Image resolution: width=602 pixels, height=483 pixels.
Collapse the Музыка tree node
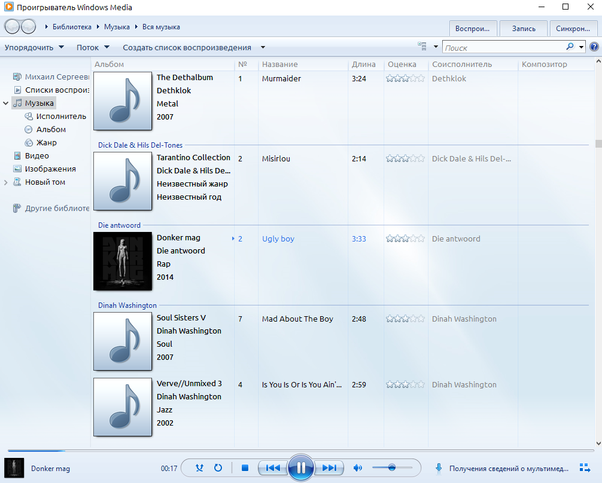tap(5, 103)
